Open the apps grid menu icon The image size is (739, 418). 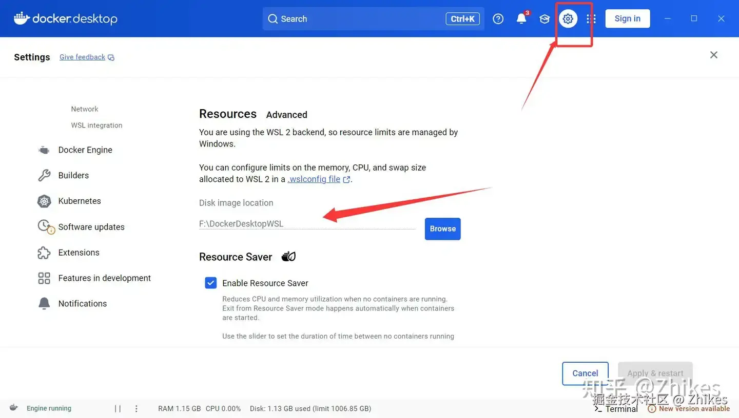(591, 19)
